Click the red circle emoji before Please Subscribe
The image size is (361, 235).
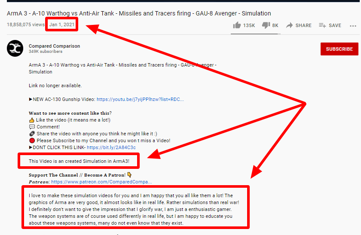31,140
